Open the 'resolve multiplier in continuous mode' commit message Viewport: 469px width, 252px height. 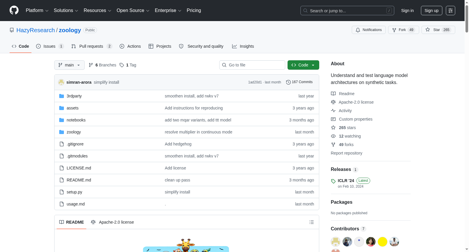tap(198, 132)
